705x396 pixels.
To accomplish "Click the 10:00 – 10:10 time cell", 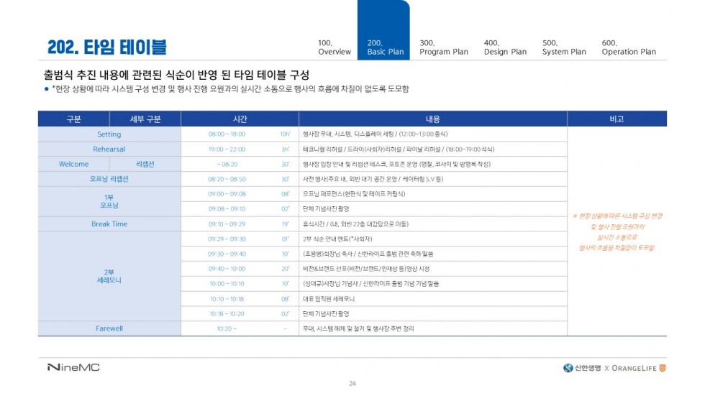I will (227, 284).
